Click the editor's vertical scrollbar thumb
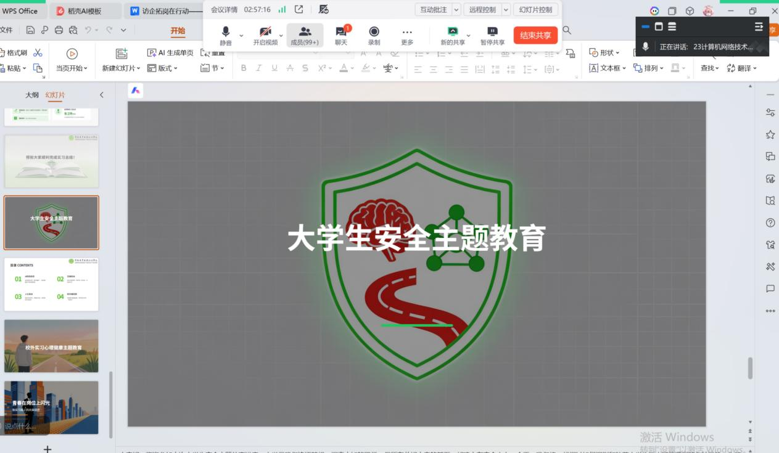The width and height of the screenshot is (779, 453). point(750,368)
